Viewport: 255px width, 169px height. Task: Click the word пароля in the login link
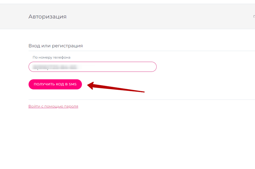click(71, 106)
